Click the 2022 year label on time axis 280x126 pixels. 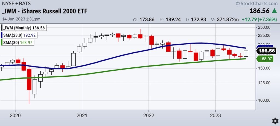pyautogui.click(x=149, y=115)
